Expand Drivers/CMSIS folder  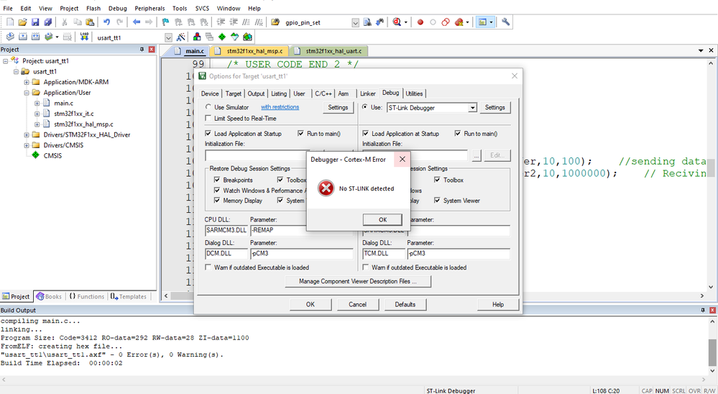tap(27, 146)
